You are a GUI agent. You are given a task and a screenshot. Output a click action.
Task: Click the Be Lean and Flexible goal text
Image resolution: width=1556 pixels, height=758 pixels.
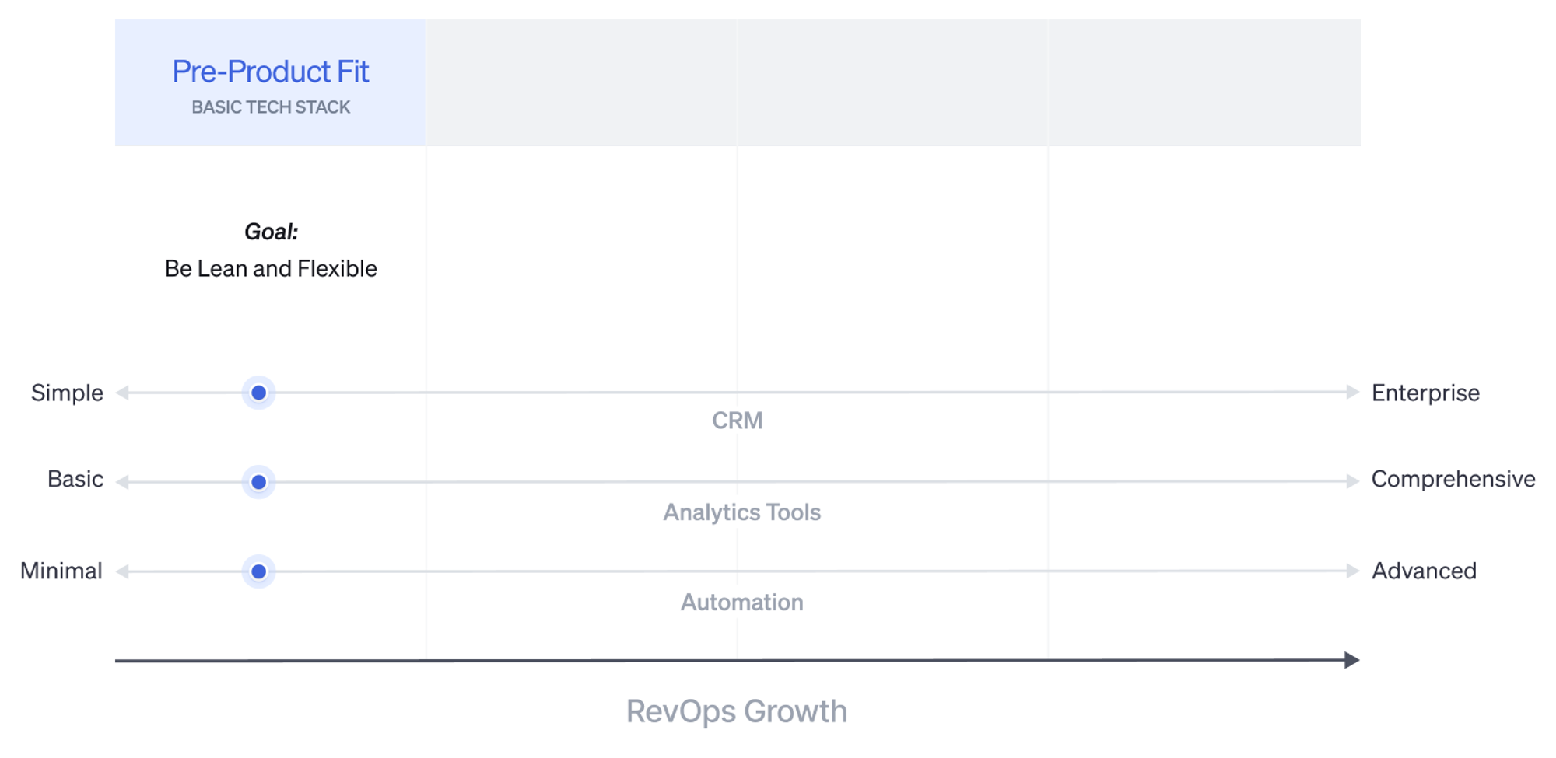click(x=271, y=268)
